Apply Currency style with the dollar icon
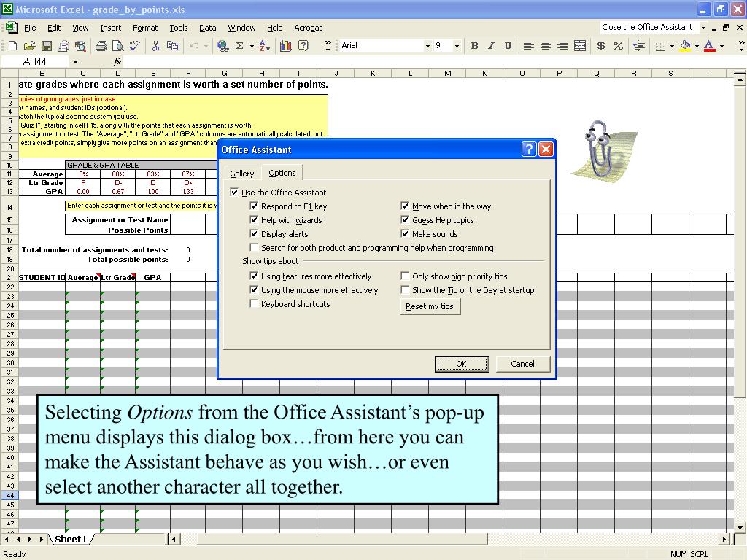Screen dimensions: 747x560 pyautogui.click(x=601, y=46)
